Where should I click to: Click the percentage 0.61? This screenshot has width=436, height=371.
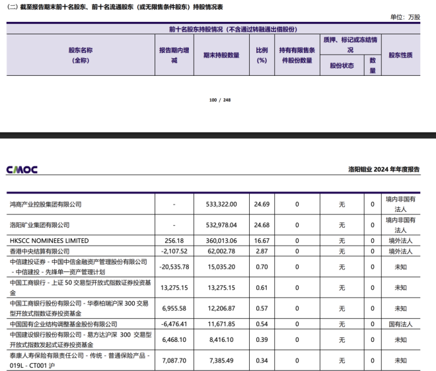[262, 288]
